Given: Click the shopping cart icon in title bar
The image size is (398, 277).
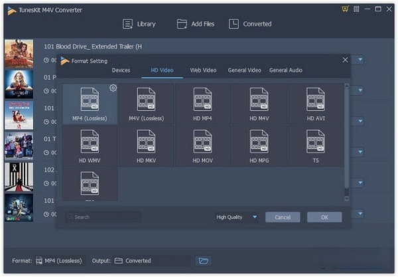Looking at the screenshot, I should coord(345,9).
